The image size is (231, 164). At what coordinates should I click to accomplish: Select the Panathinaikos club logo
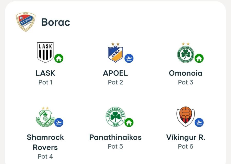[115, 117]
